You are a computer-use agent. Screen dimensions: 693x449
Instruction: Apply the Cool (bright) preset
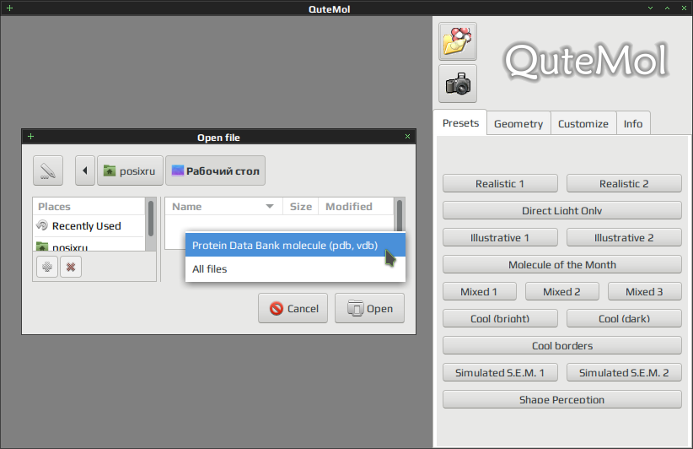pos(500,318)
